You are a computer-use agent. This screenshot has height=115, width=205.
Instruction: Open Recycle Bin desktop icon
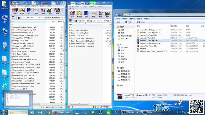[5, 46]
